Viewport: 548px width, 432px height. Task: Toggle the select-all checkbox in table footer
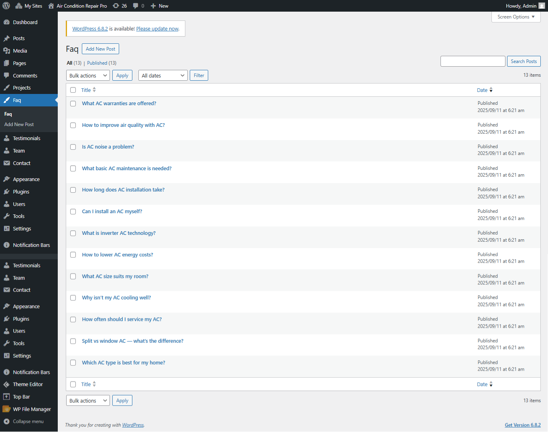point(73,384)
